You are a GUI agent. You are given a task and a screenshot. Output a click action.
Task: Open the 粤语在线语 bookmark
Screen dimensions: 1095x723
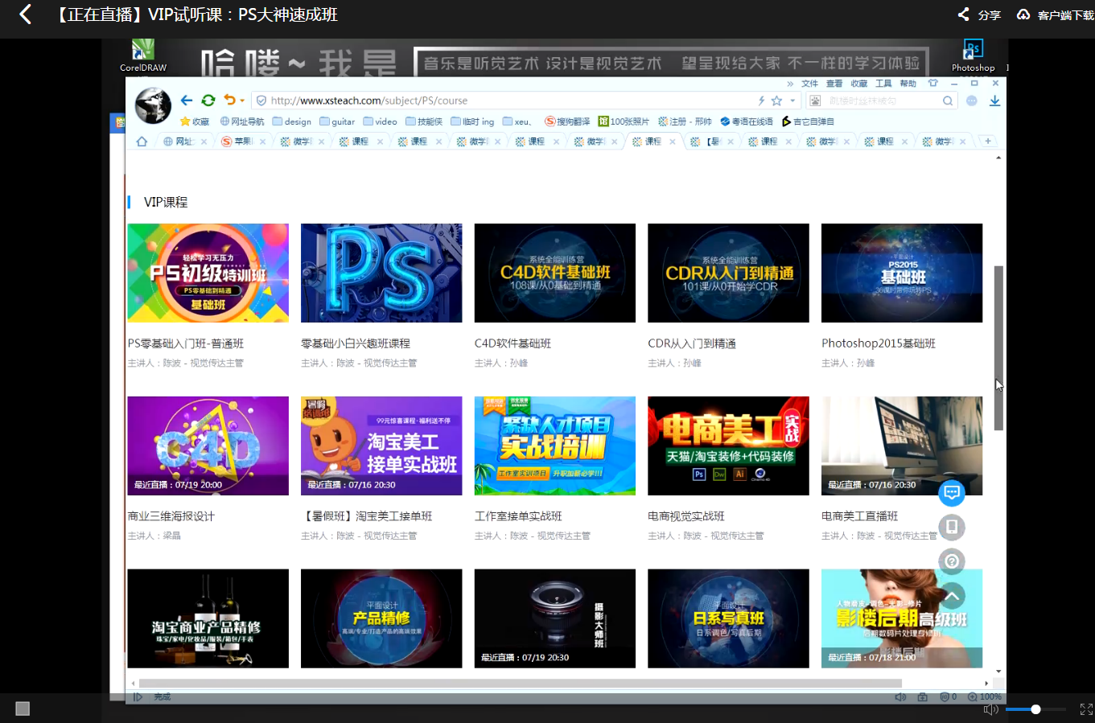tap(747, 121)
